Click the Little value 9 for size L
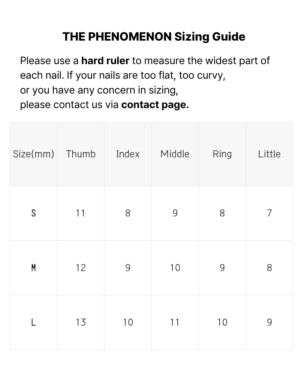 (x=269, y=322)
